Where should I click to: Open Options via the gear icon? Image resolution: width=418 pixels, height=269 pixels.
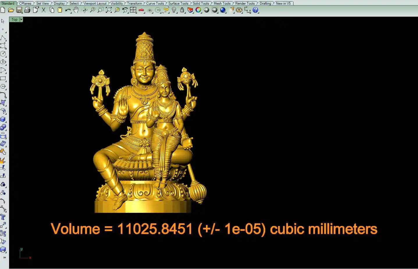click(x=239, y=10)
